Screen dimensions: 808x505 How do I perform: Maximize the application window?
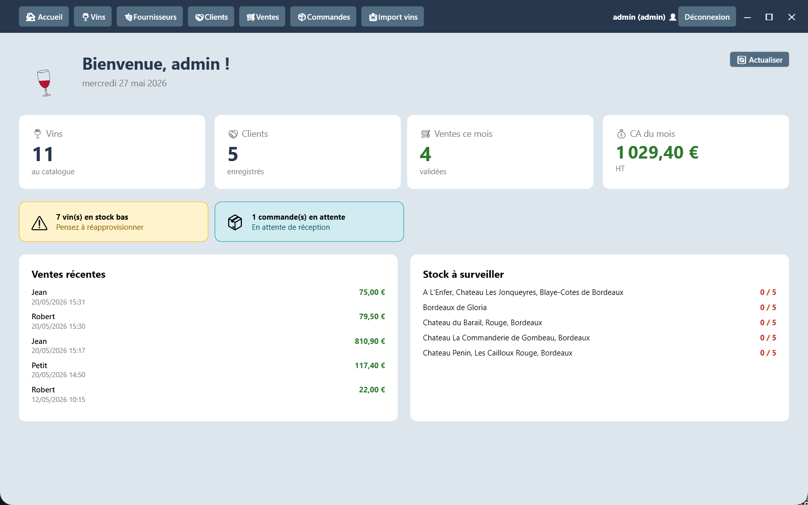tap(769, 17)
